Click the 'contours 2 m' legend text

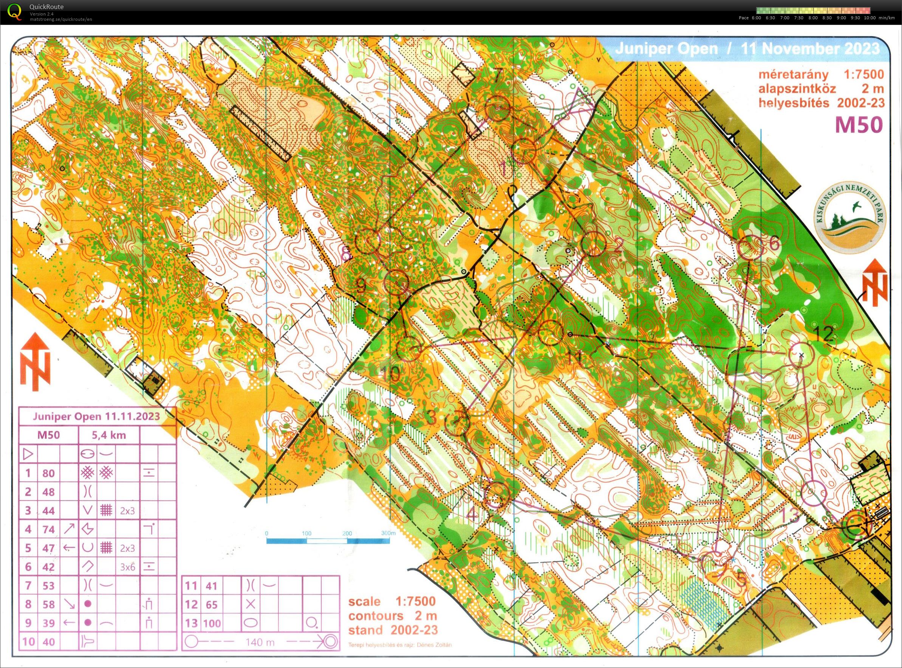tap(393, 615)
